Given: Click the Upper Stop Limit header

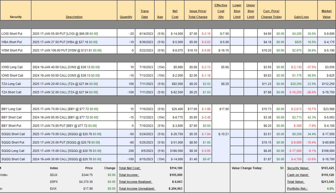Looking at the screenshot, I should [x=250, y=11].
